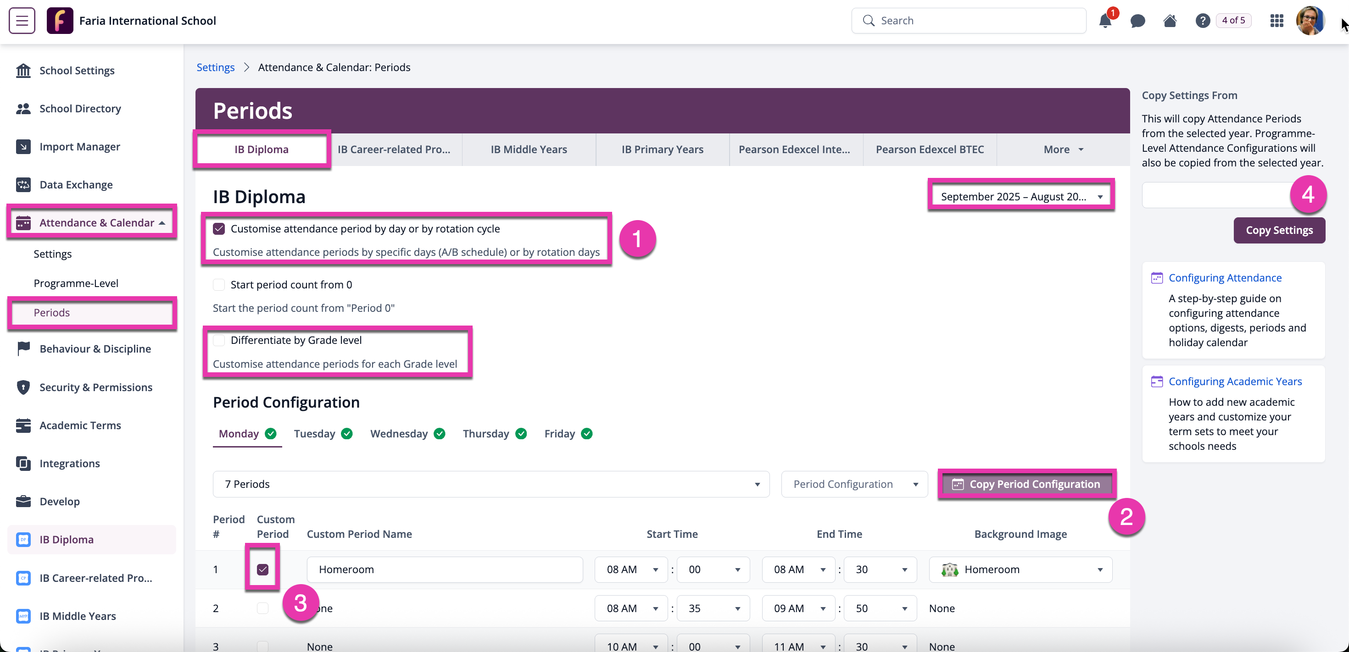This screenshot has height=652, width=1349.
Task: Click the Copy Period Configuration button
Action: [1026, 484]
